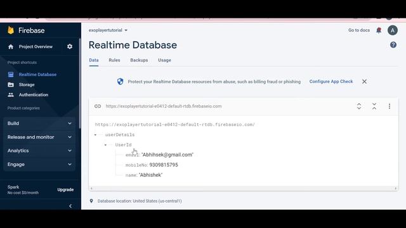
Task: Open Project Overview home icon
Action: coord(11,47)
